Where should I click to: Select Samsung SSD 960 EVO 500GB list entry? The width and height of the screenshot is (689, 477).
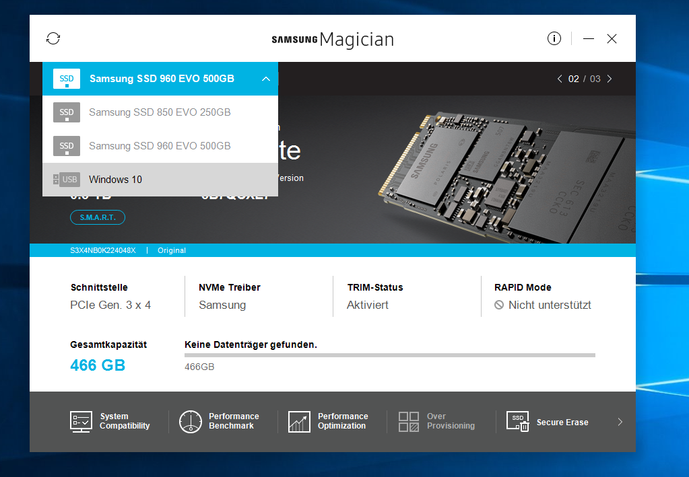tap(160, 146)
